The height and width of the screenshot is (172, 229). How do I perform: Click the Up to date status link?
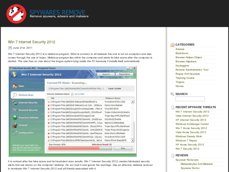79,94
